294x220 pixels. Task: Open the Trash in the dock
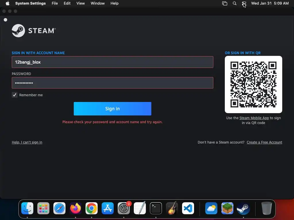coord(267,208)
